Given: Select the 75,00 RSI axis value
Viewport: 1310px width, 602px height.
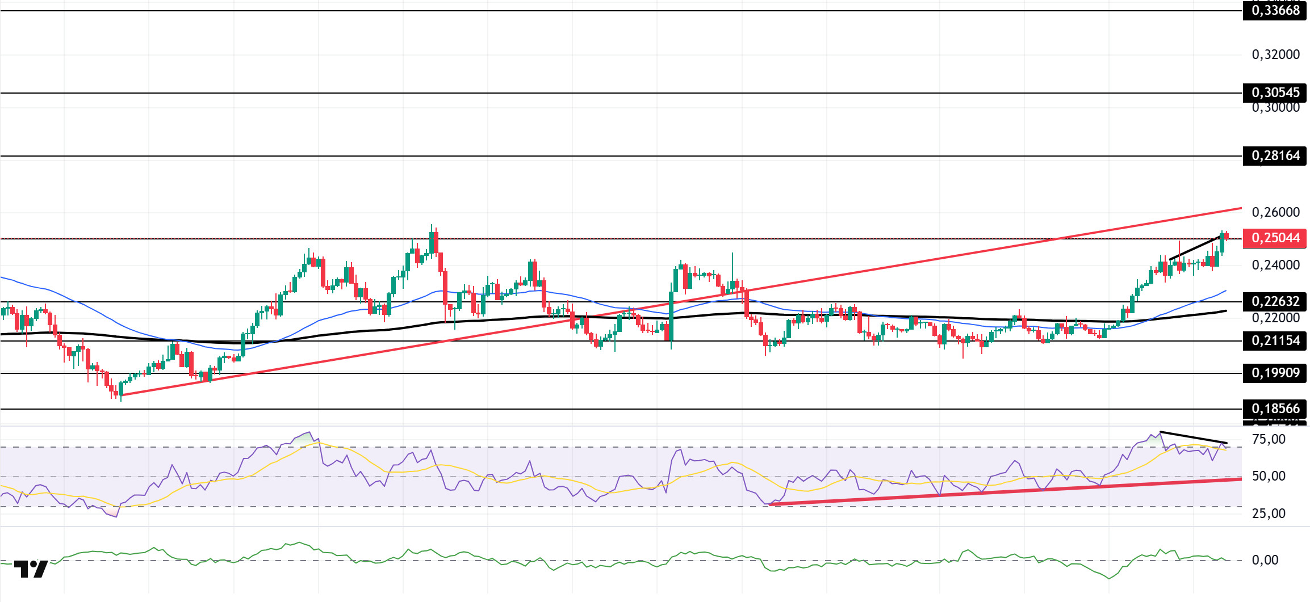Looking at the screenshot, I should click(x=1269, y=439).
